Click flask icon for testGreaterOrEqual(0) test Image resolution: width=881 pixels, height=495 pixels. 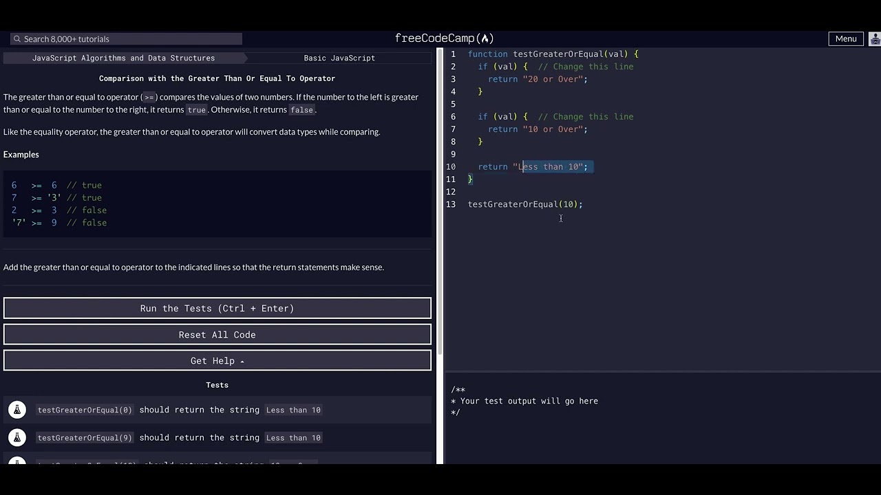[x=17, y=410]
